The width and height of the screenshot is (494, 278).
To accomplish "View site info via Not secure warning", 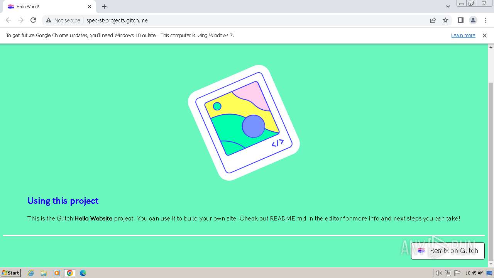I will [x=63, y=20].
